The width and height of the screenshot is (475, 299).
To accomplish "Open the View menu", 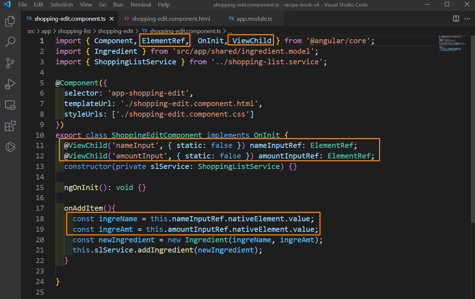I will (86, 5).
